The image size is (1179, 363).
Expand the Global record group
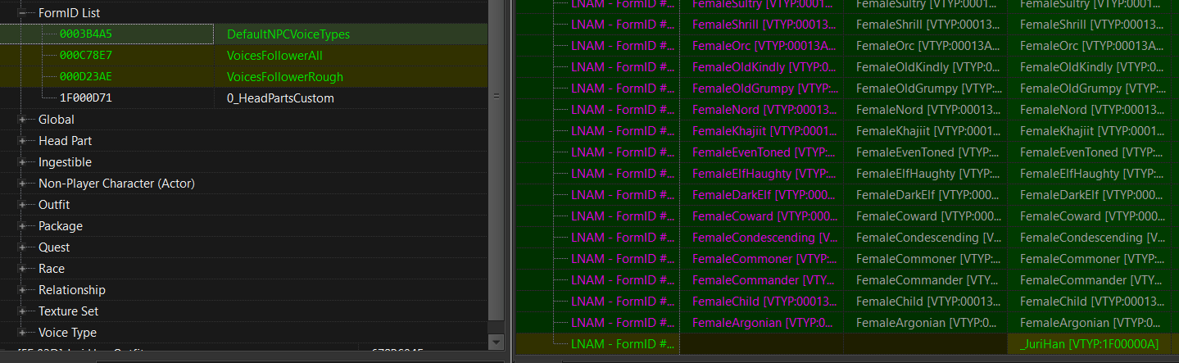(22, 120)
